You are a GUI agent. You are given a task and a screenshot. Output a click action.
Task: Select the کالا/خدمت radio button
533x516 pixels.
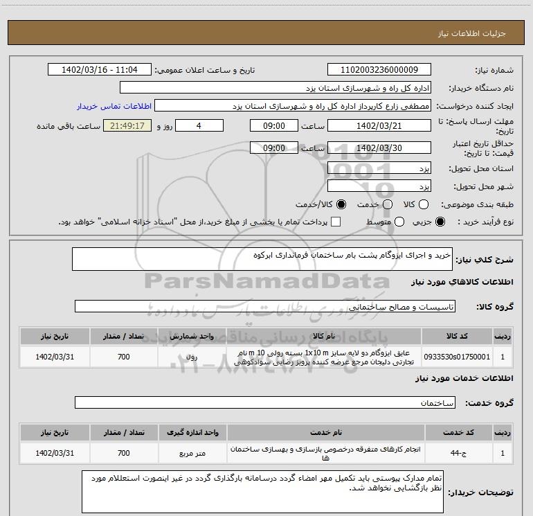tap(341, 204)
